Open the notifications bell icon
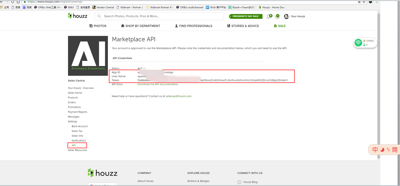 (x=269, y=16)
